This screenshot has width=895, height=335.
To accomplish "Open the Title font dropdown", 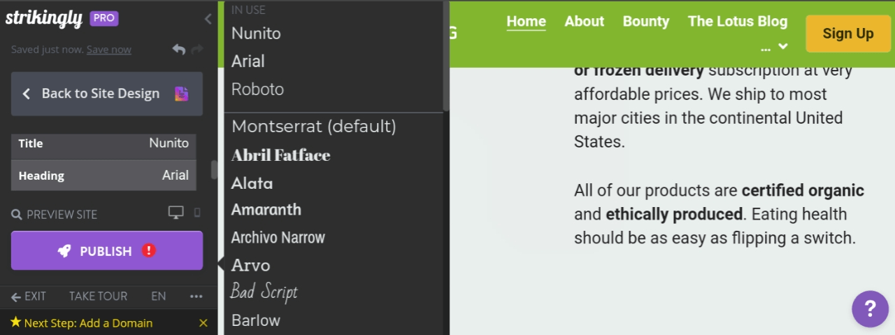I will [103, 143].
